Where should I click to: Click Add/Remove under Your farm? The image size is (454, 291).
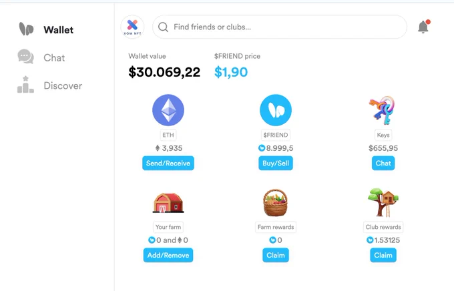pos(168,255)
